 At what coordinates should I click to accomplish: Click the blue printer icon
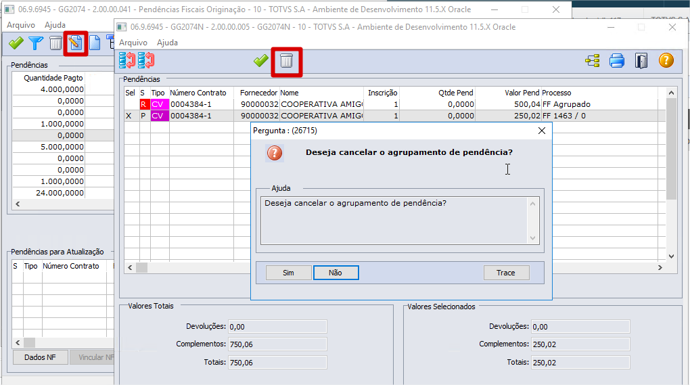click(x=616, y=61)
